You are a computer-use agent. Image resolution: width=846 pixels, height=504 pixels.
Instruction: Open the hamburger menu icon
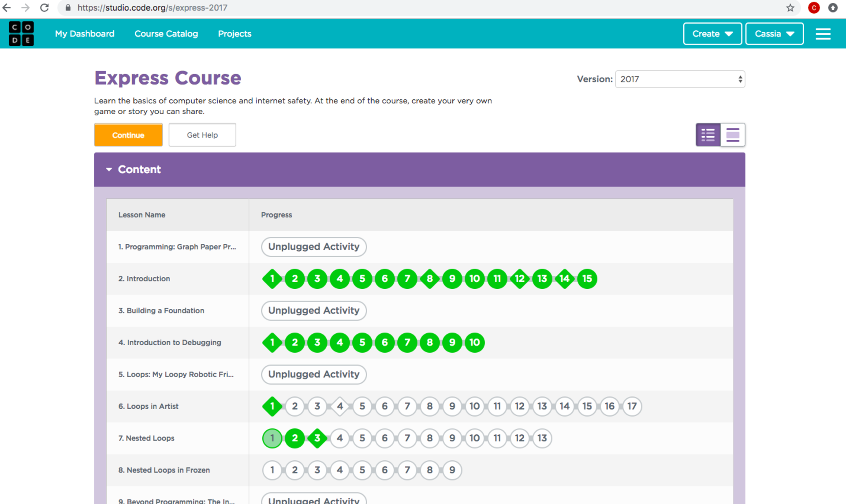point(823,34)
